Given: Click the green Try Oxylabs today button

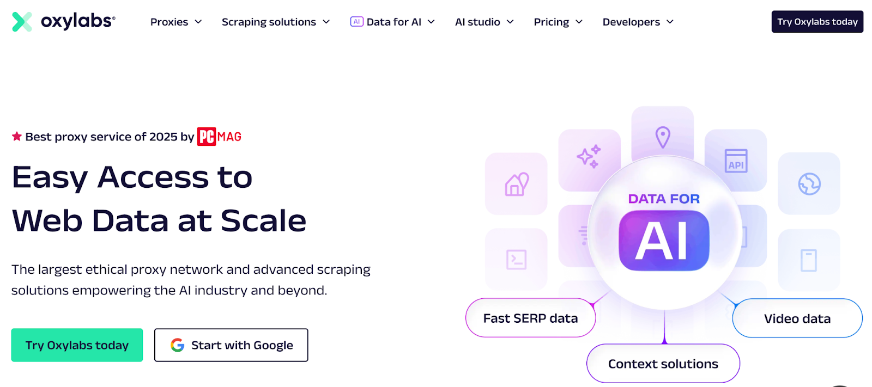Looking at the screenshot, I should [77, 345].
